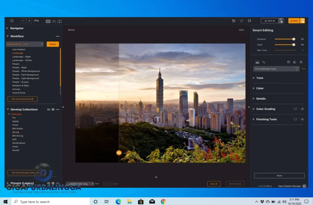Open filter icon in Pro Landscape Tools
313x205 pixels.
click(x=297, y=69)
